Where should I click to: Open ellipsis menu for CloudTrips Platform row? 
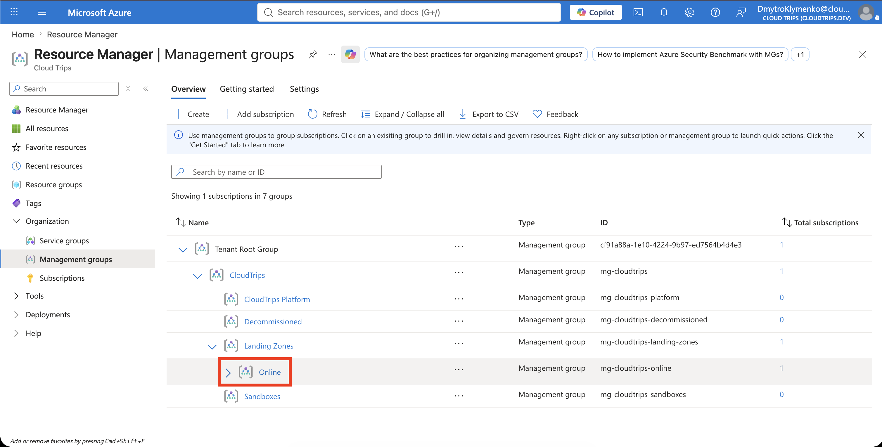[x=459, y=299]
